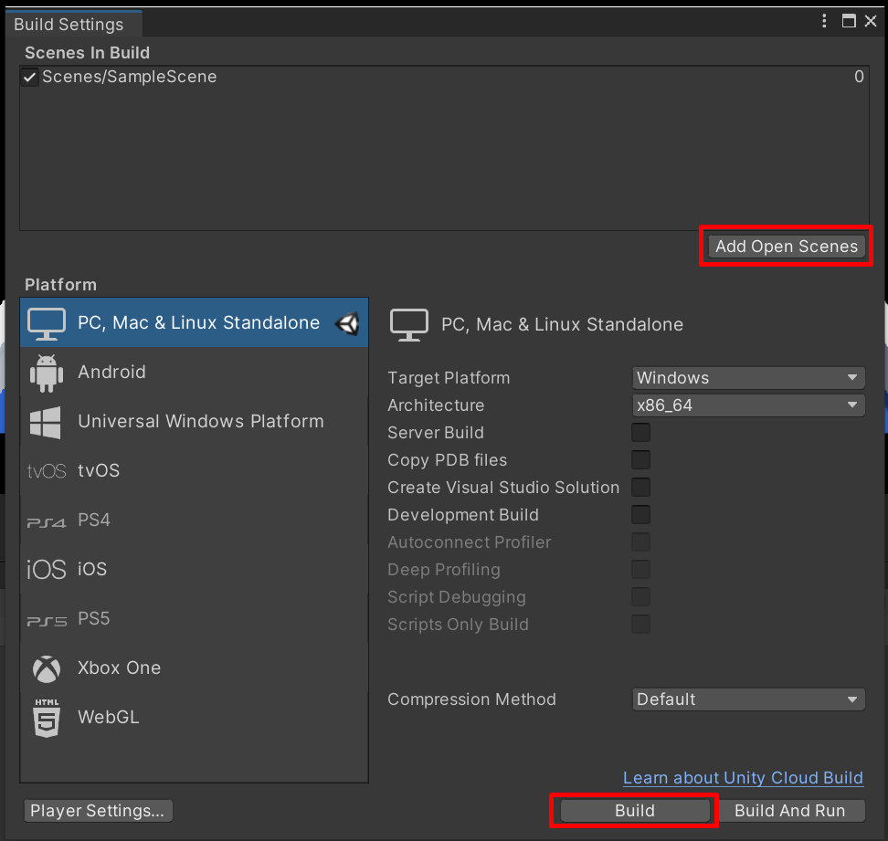Viewport: 888px width, 841px height.
Task: Open the window's three-dot options menu
Action: pyautogui.click(x=824, y=21)
